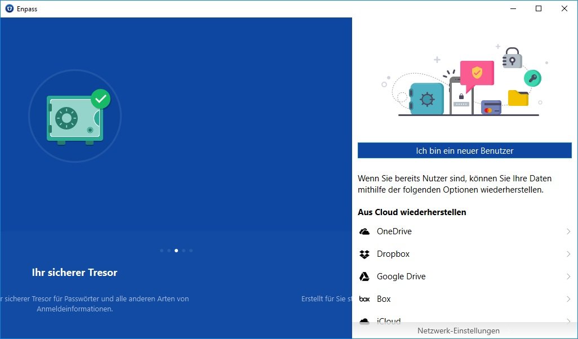Select Box restore option label
578x339 pixels.
click(x=384, y=299)
